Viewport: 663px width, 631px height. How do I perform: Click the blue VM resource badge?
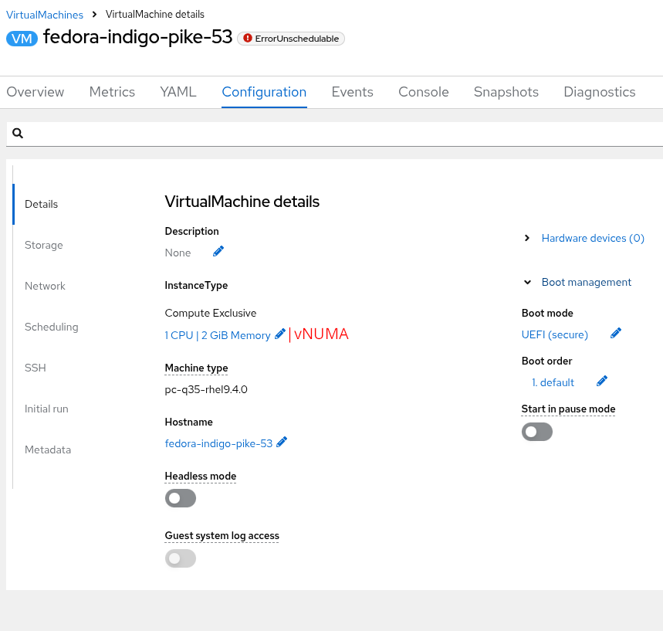[22, 38]
